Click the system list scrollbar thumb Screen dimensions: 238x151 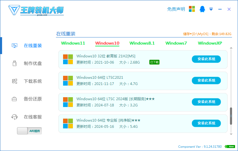231,116
